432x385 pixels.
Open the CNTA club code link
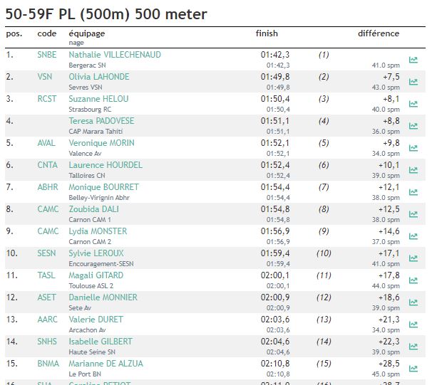click(47, 165)
